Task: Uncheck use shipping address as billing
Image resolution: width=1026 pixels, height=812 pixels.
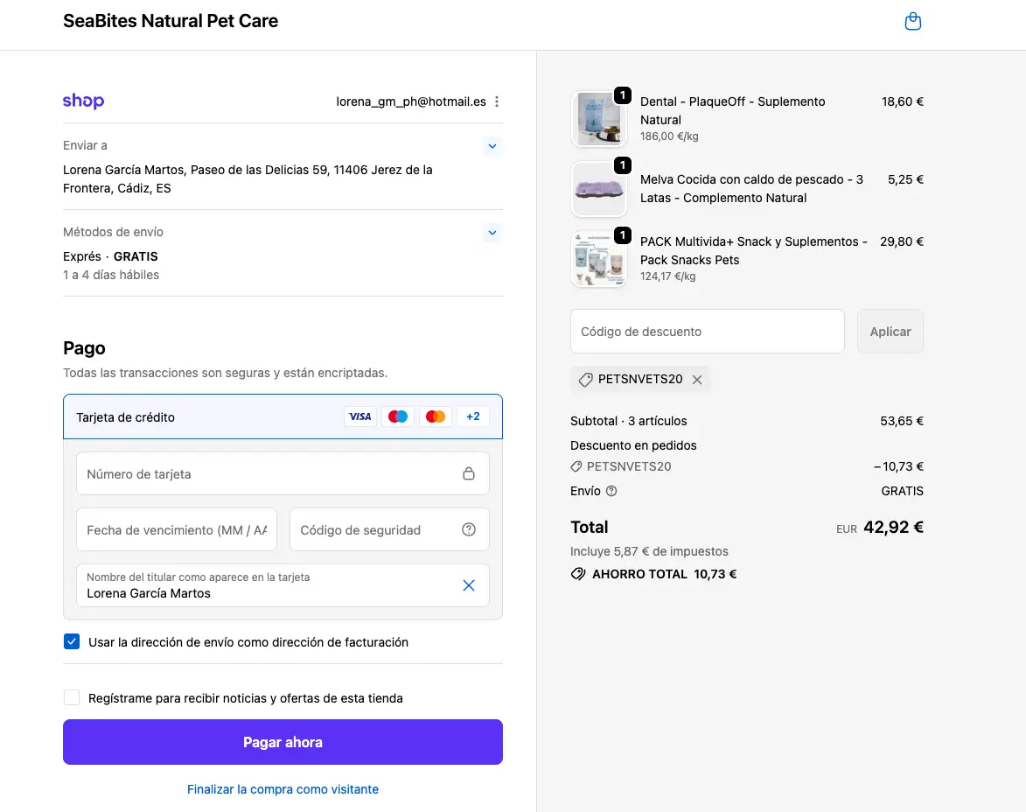Action: click(x=72, y=642)
